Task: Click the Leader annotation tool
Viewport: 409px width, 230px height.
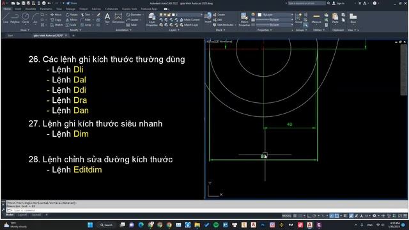Action: [132, 20]
